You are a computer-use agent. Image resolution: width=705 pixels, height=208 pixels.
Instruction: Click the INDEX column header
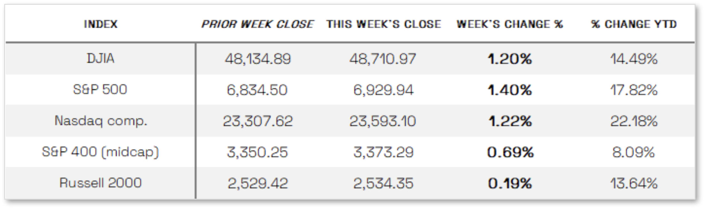(100, 24)
